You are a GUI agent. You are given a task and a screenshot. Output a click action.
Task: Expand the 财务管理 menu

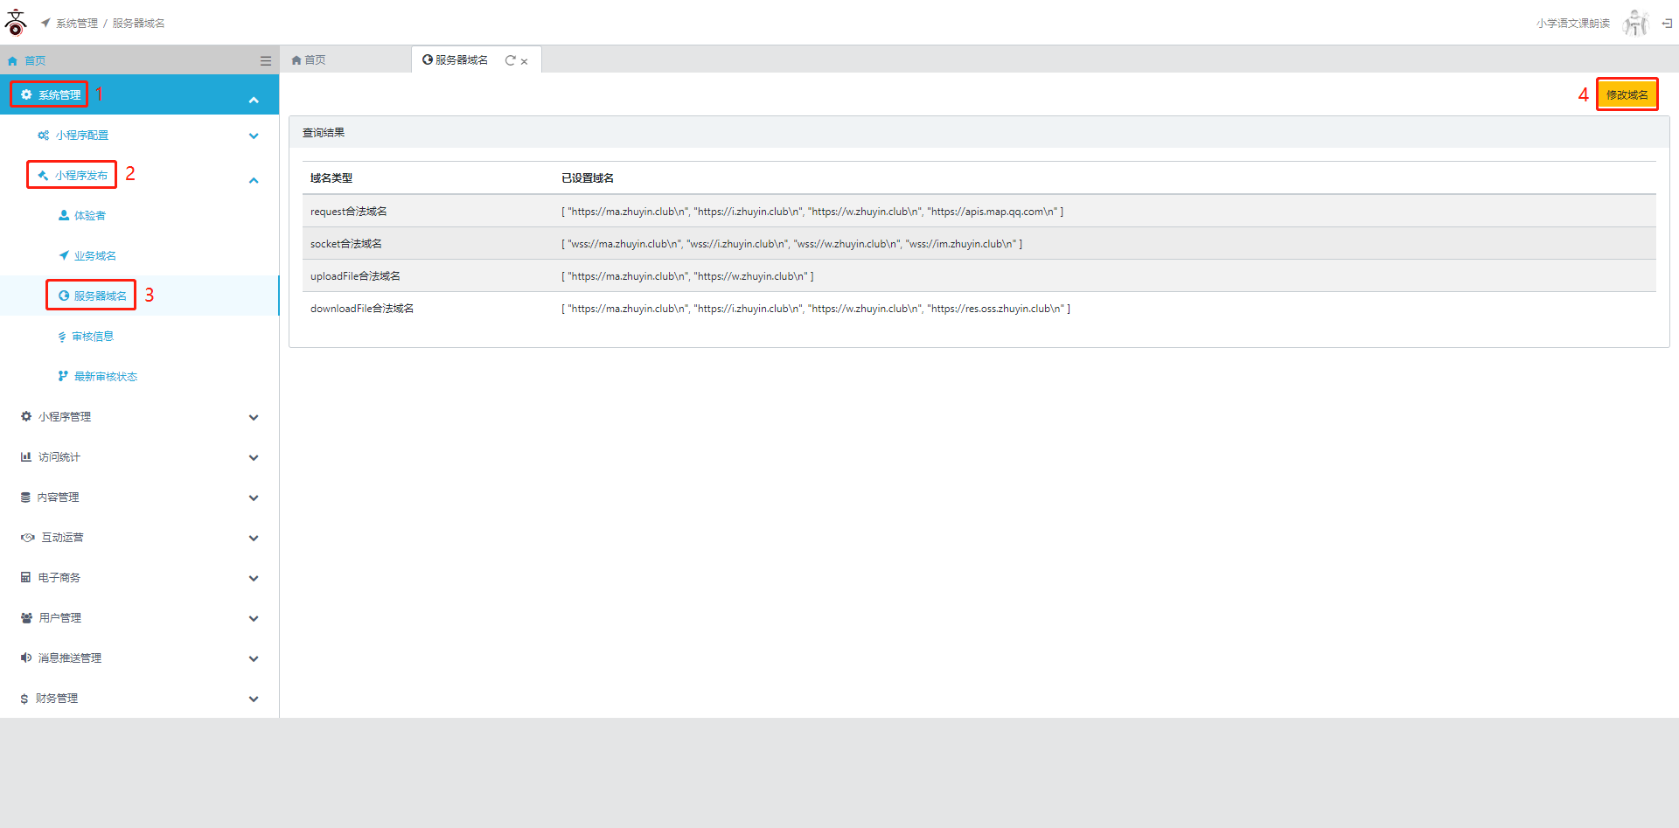tap(254, 699)
